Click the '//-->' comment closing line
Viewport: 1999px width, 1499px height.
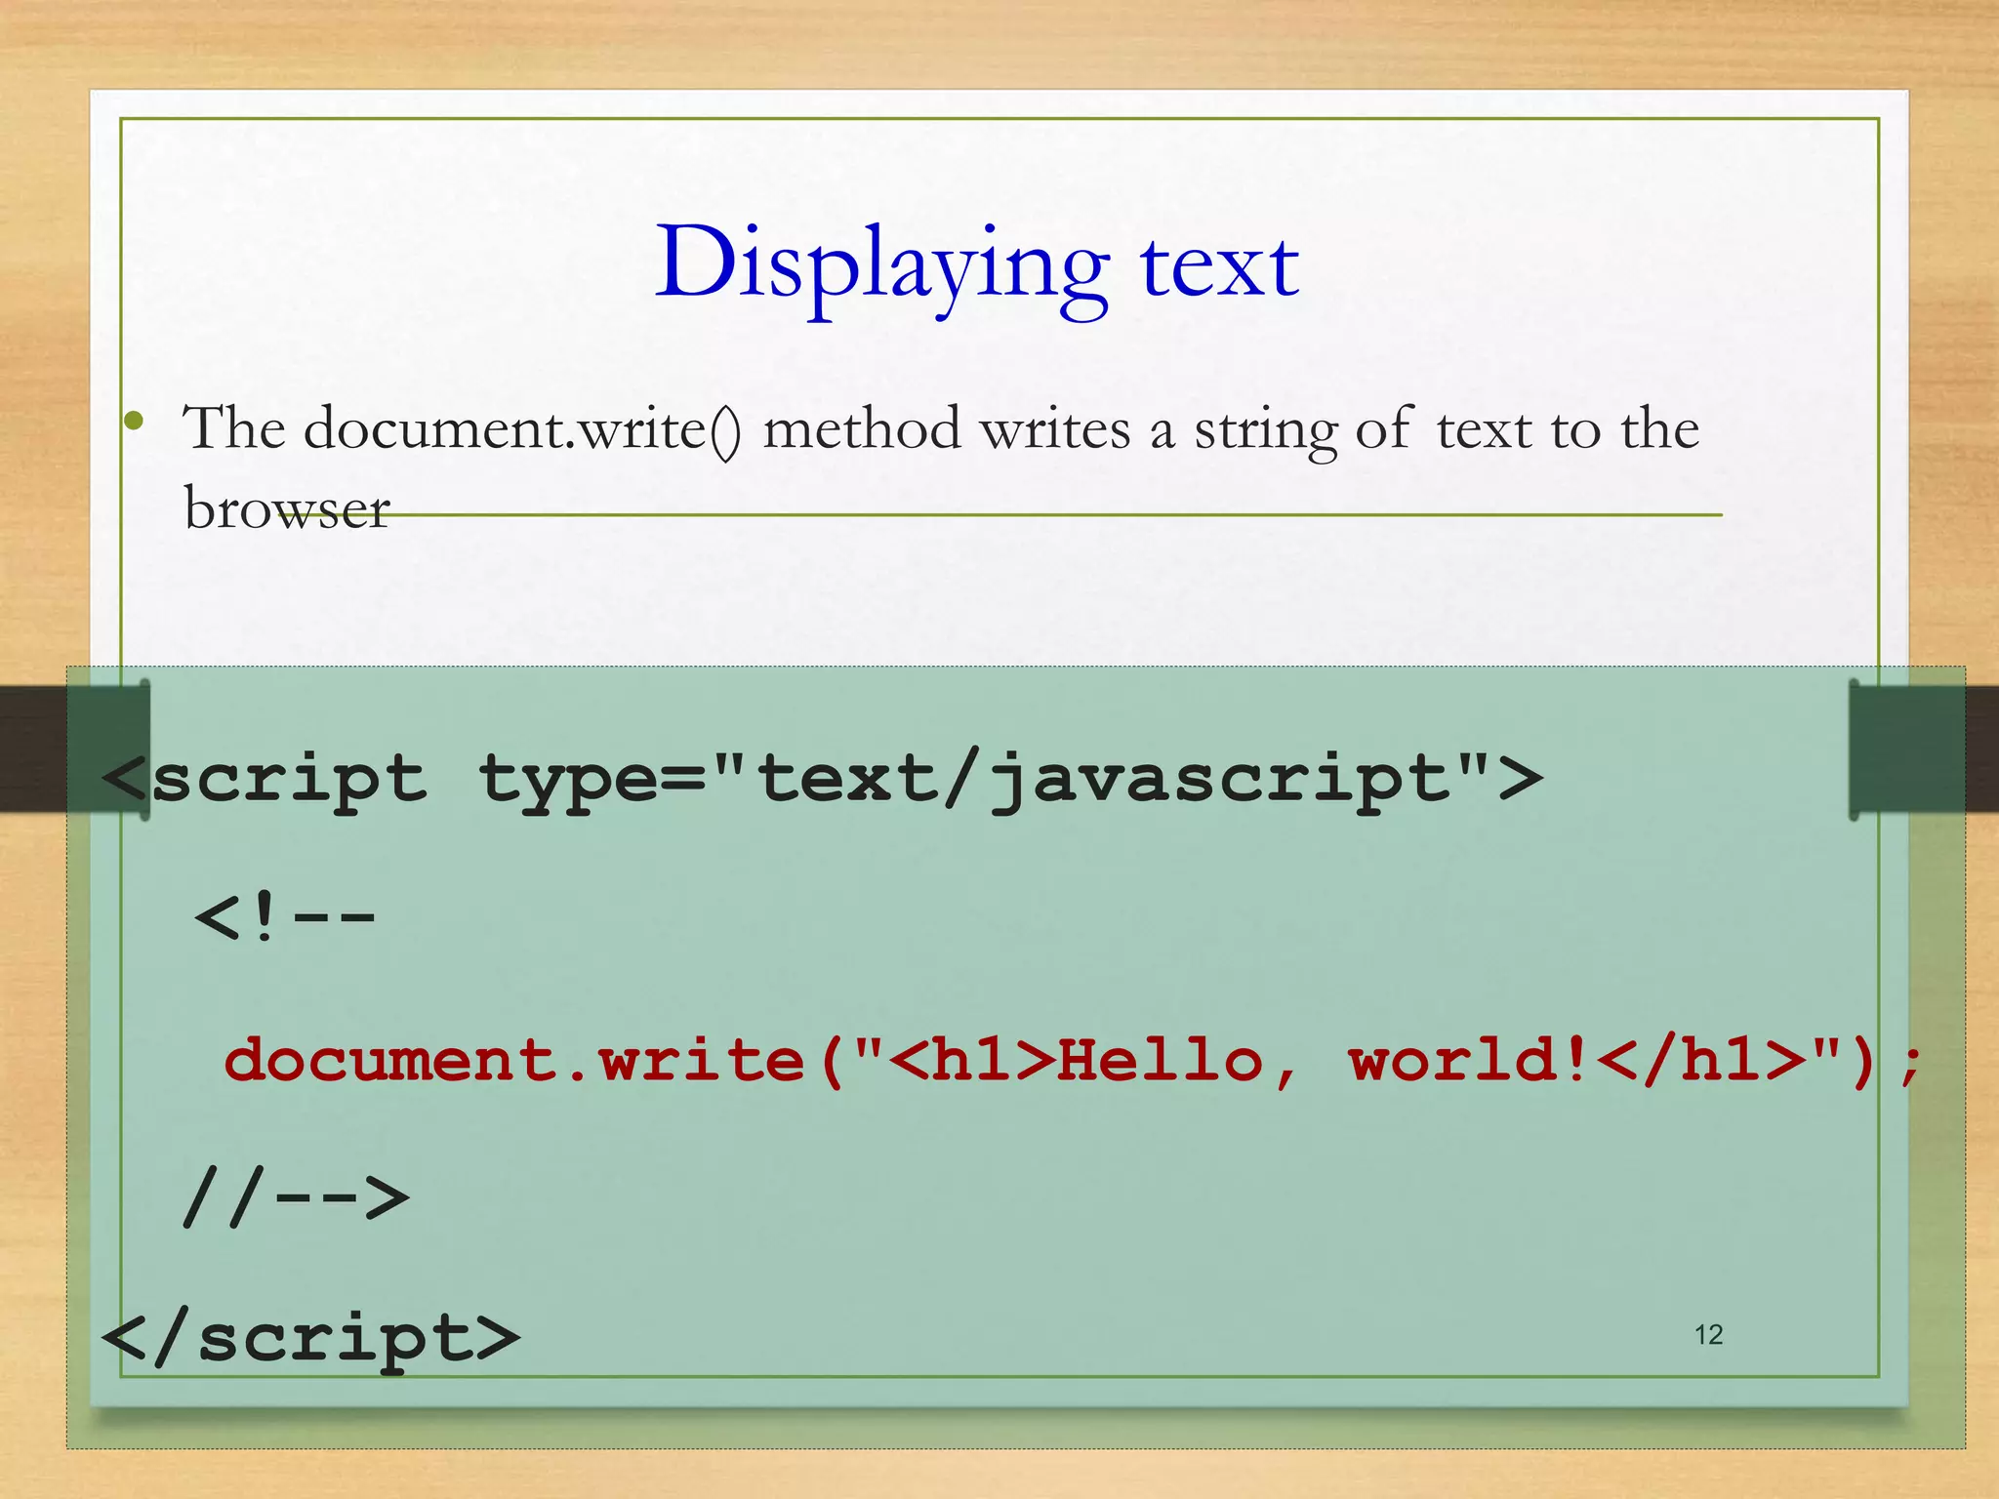coord(296,1198)
